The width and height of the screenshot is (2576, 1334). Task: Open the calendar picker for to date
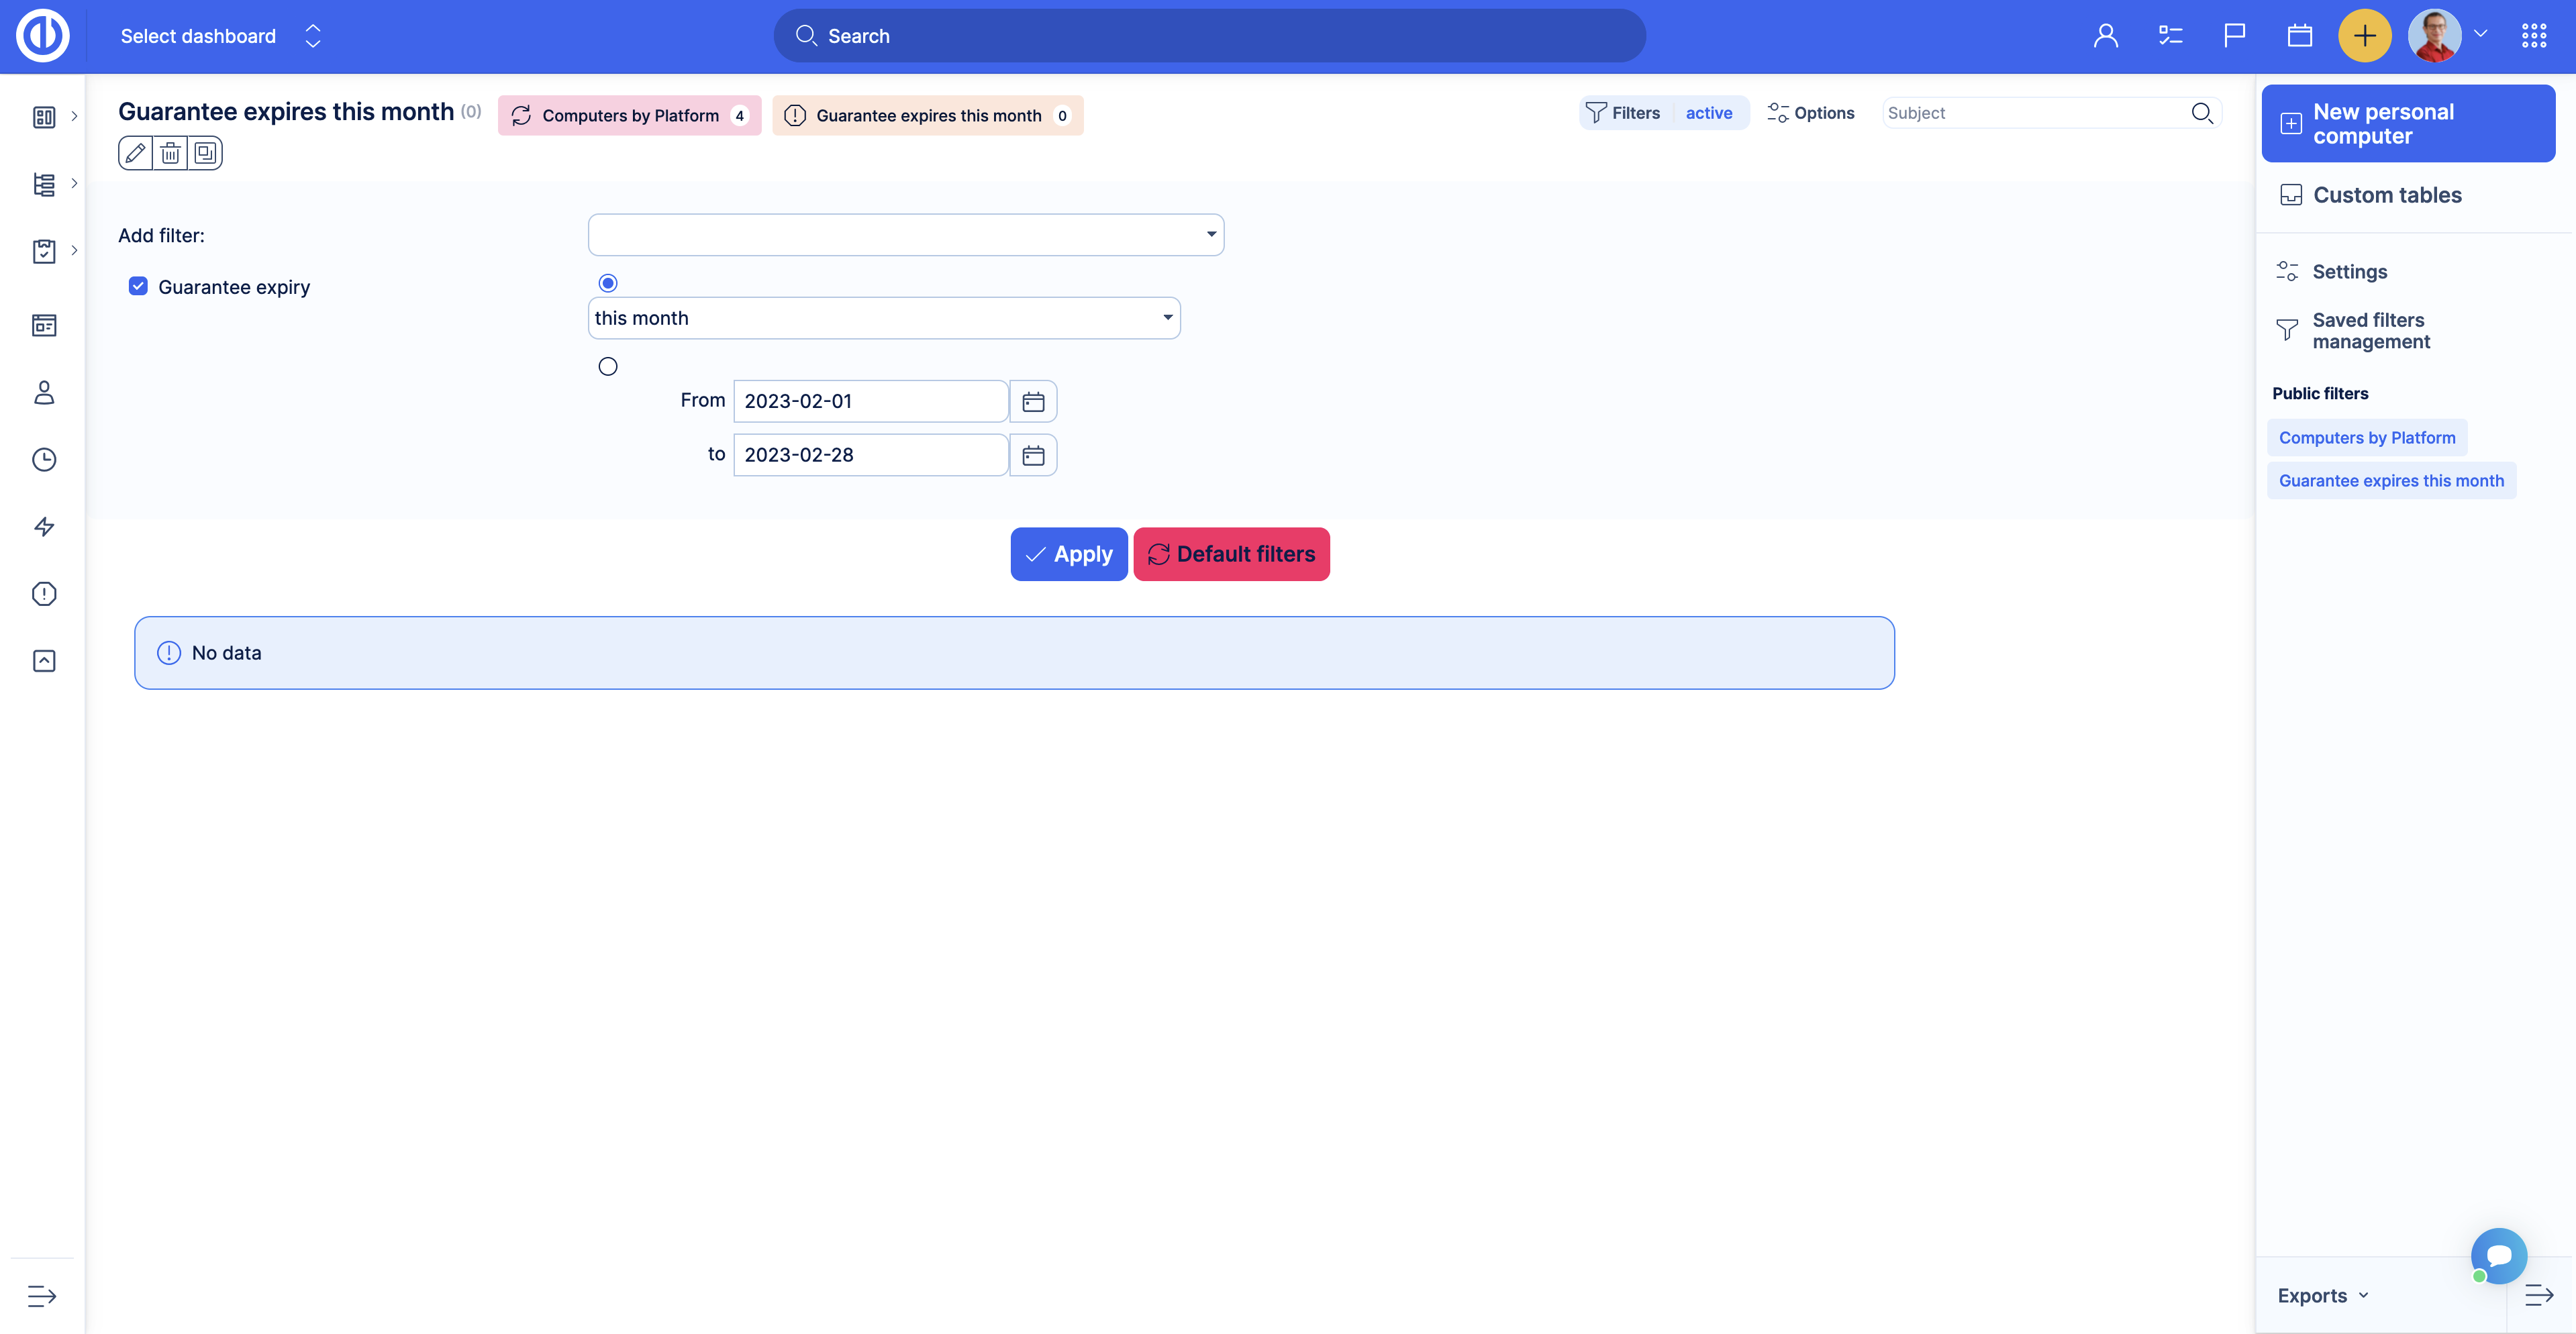(x=1033, y=455)
